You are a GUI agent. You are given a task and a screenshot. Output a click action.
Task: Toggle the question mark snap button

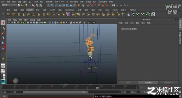[x=75, y=5]
